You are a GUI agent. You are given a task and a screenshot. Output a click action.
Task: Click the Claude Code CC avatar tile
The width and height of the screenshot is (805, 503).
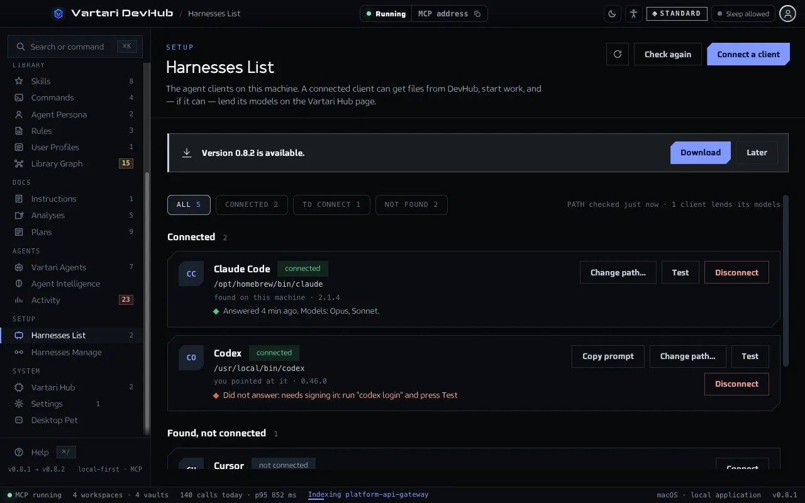[x=191, y=274]
